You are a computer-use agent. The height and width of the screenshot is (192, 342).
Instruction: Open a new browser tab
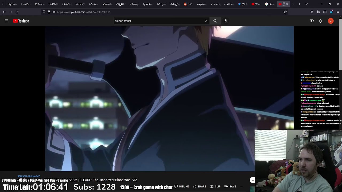click(x=300, y=4)
